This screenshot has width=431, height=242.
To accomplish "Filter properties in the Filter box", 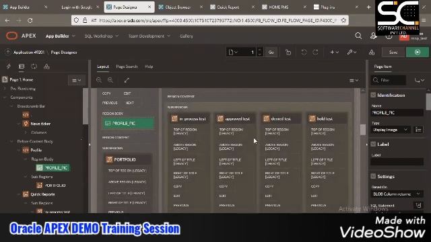I will point(389,81).
